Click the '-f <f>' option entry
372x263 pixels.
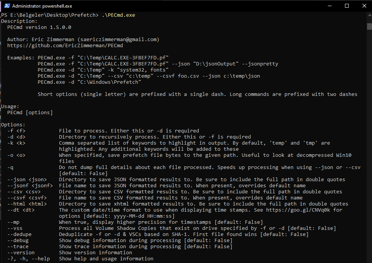click(x=16, y=131)
